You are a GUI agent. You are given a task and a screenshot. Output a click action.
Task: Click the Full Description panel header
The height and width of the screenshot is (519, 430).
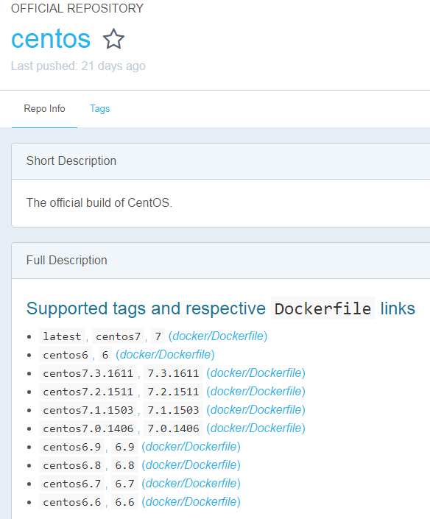pyautogui.click(x=221, y=261)
